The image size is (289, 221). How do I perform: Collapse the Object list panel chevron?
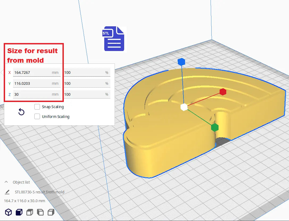[6, 182]
